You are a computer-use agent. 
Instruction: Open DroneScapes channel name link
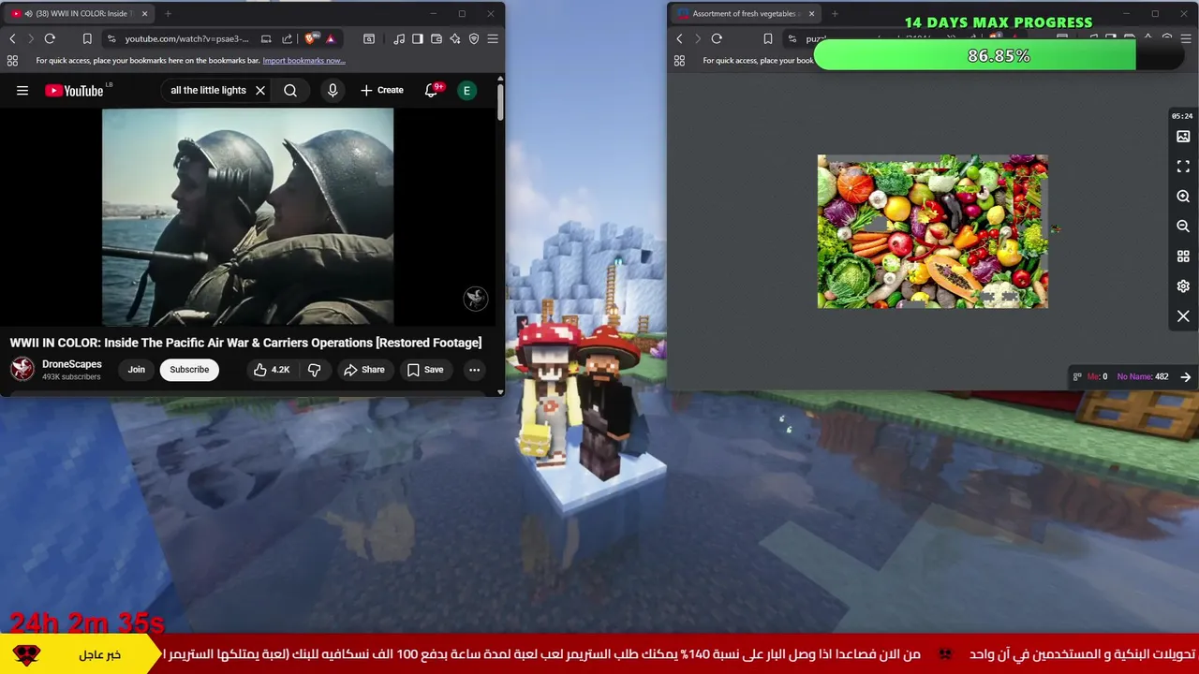(72, 364)
